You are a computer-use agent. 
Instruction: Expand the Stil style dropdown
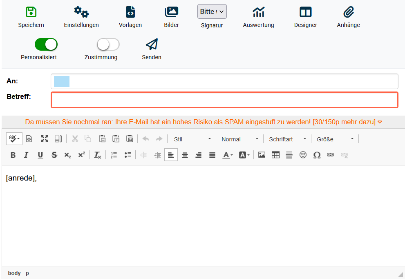(x=192, y=139)
